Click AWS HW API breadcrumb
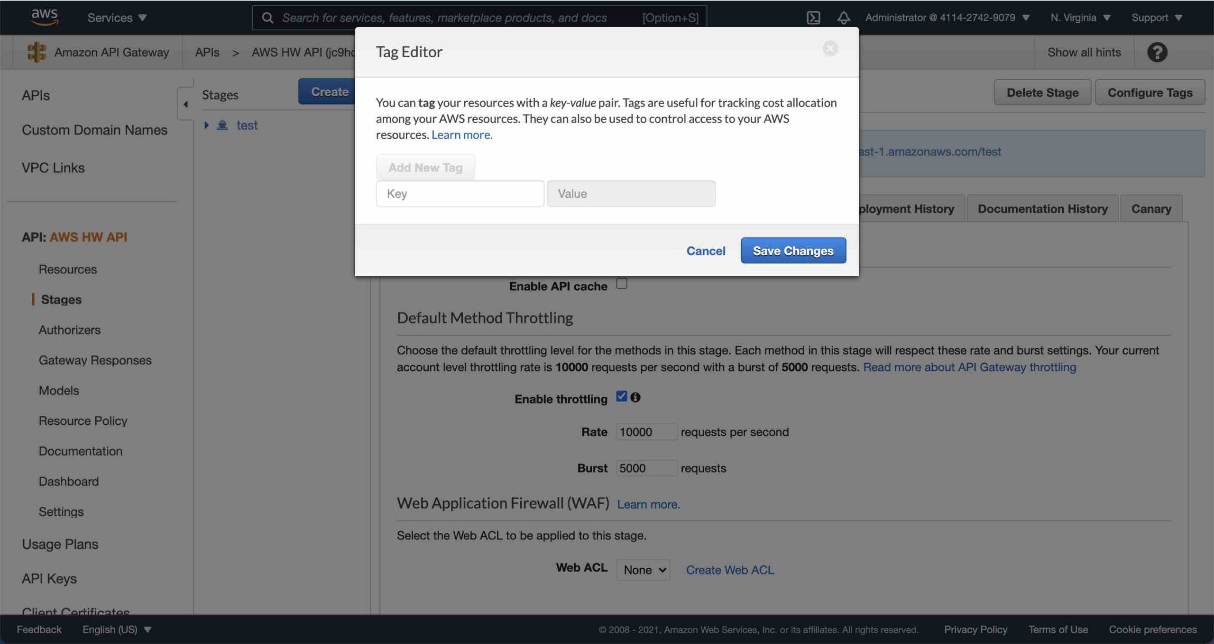 (303, 52)
